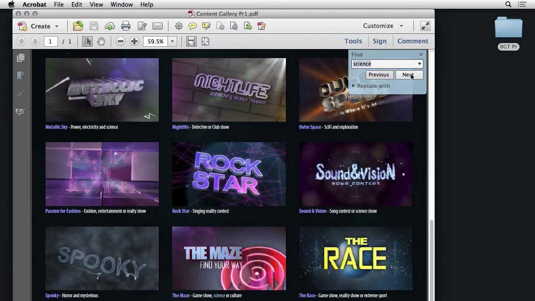Screen dimensions: 535x301
Task: Zoom out with the minus button
Action: [120, 41]
